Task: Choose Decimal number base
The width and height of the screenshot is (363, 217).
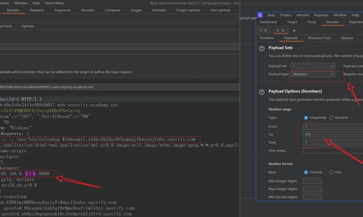Action: (306, 172)
